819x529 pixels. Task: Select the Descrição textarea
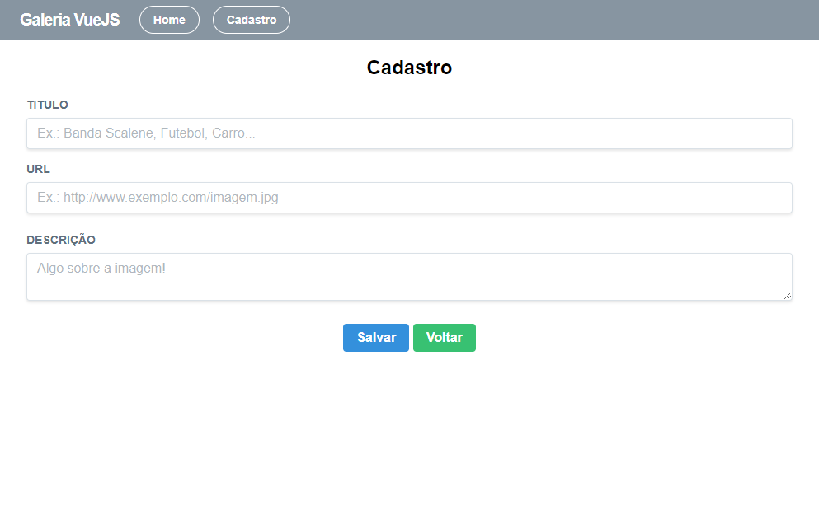tap(409, 277)
